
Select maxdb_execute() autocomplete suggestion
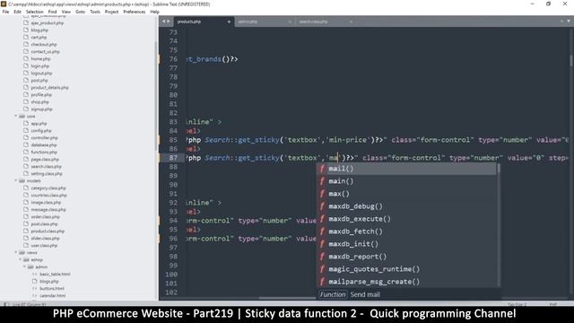(406, 219)
